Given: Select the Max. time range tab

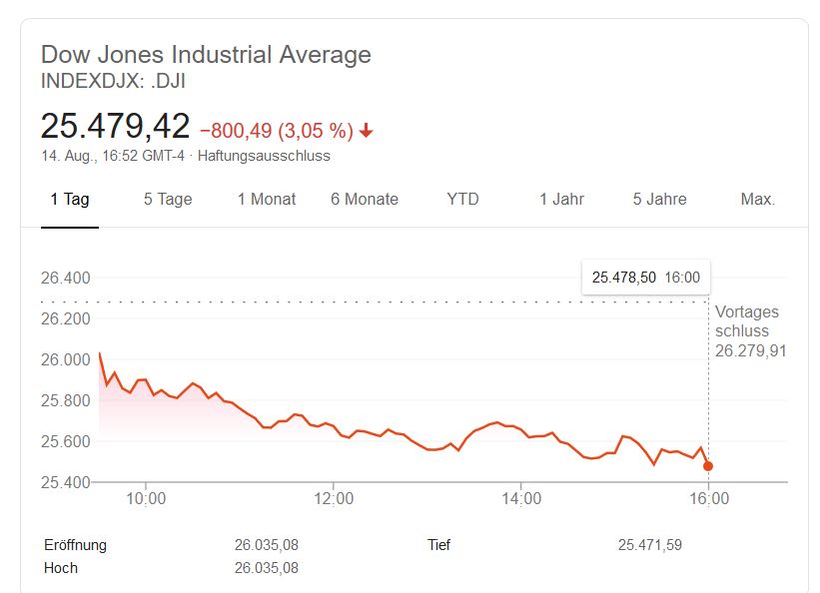Looking at the screenshot, I should click(x=757, y=199).
